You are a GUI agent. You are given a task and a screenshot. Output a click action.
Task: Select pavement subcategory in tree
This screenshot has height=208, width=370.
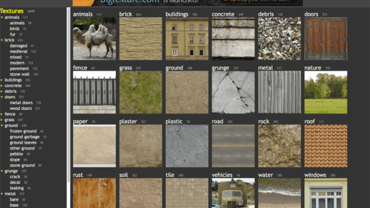pos(19,69)
